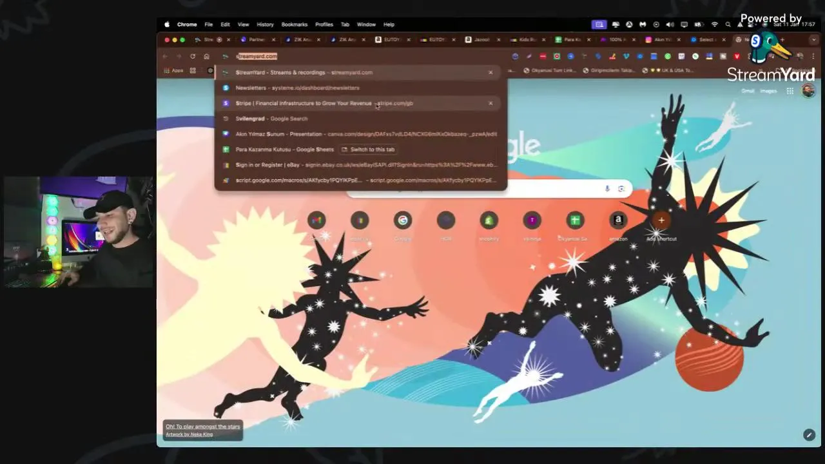Open the Spotlight search icon in menu bar
Image resolution: width=825 pixels, height=464 pixels.
click(x=728, y=24)
